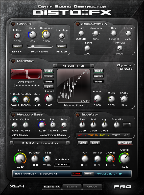Click the LOAD preset button
Screen dimensions: 144x195
[83, 143]
